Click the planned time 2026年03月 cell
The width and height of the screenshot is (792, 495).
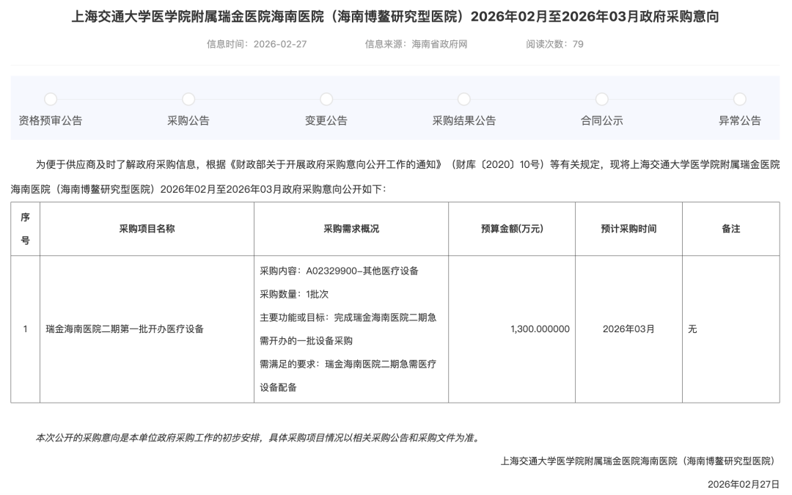click(629, 329)
